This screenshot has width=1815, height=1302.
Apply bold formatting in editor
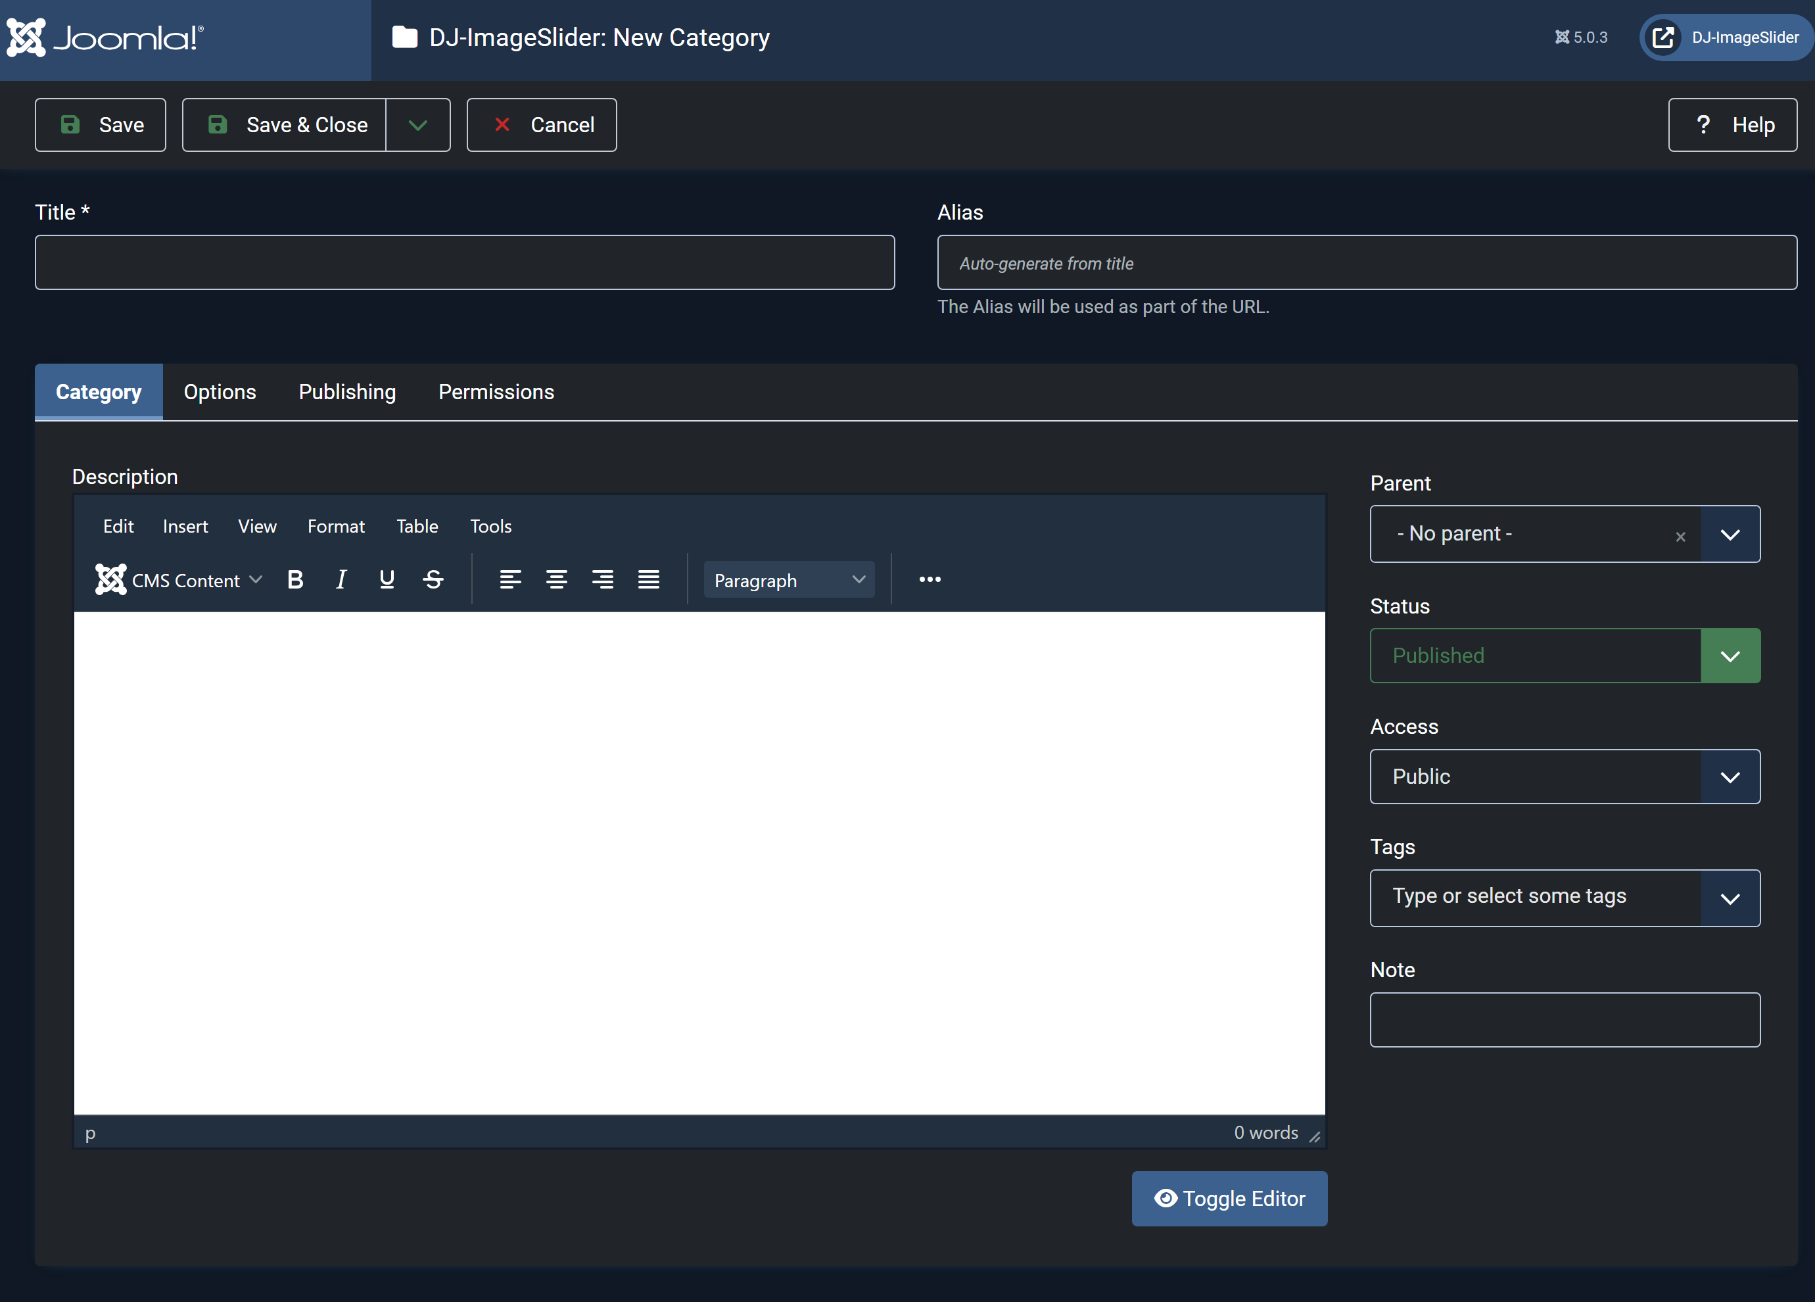click(x=295, y=580)
